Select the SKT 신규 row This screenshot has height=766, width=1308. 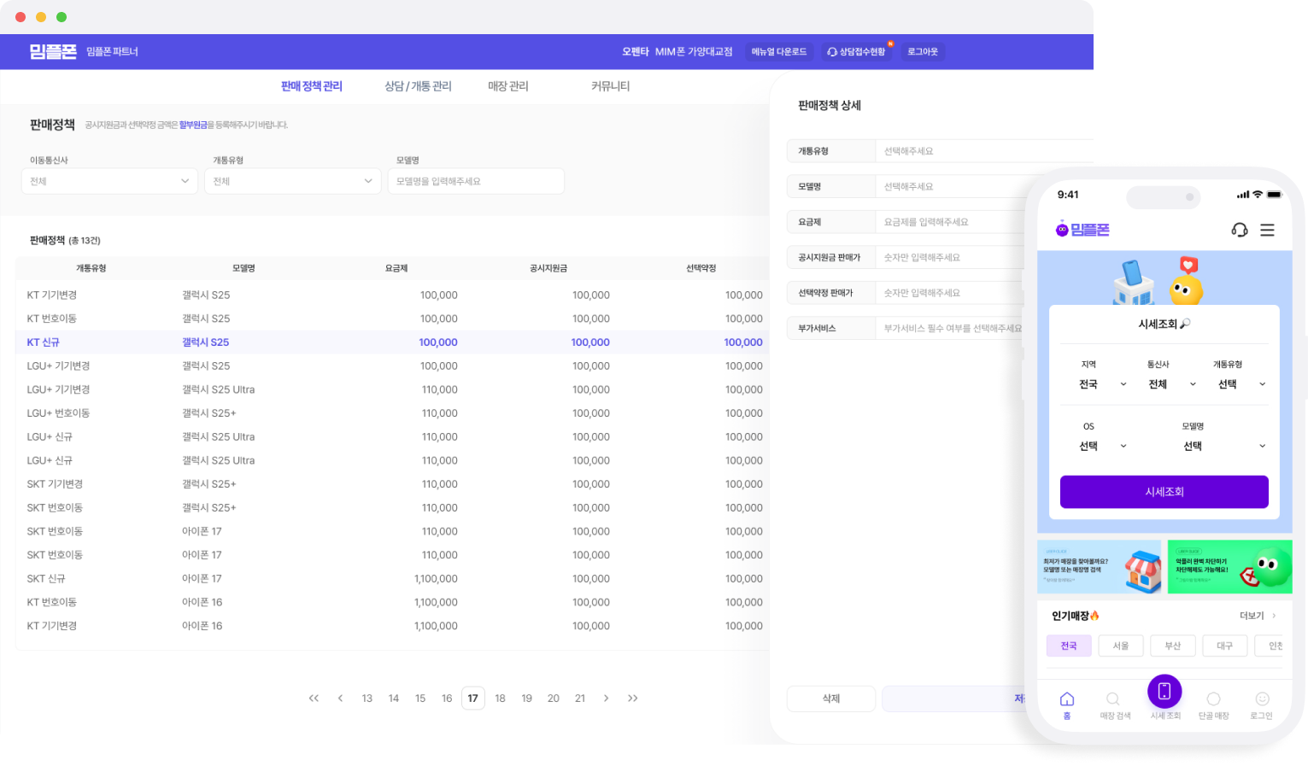(x=391, y=579)
